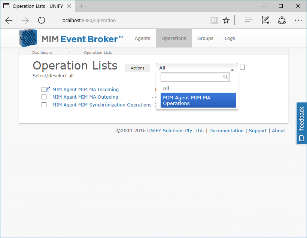Open MIM Agent MIM MA Outgoing list
This screenshot has width=307, height=238.
85,97
